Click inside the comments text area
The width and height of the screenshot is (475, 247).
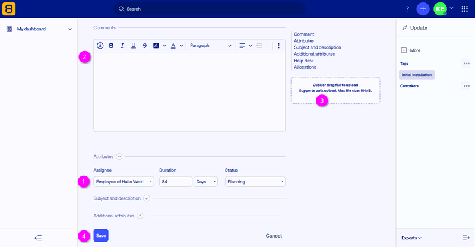coord(189,91)
